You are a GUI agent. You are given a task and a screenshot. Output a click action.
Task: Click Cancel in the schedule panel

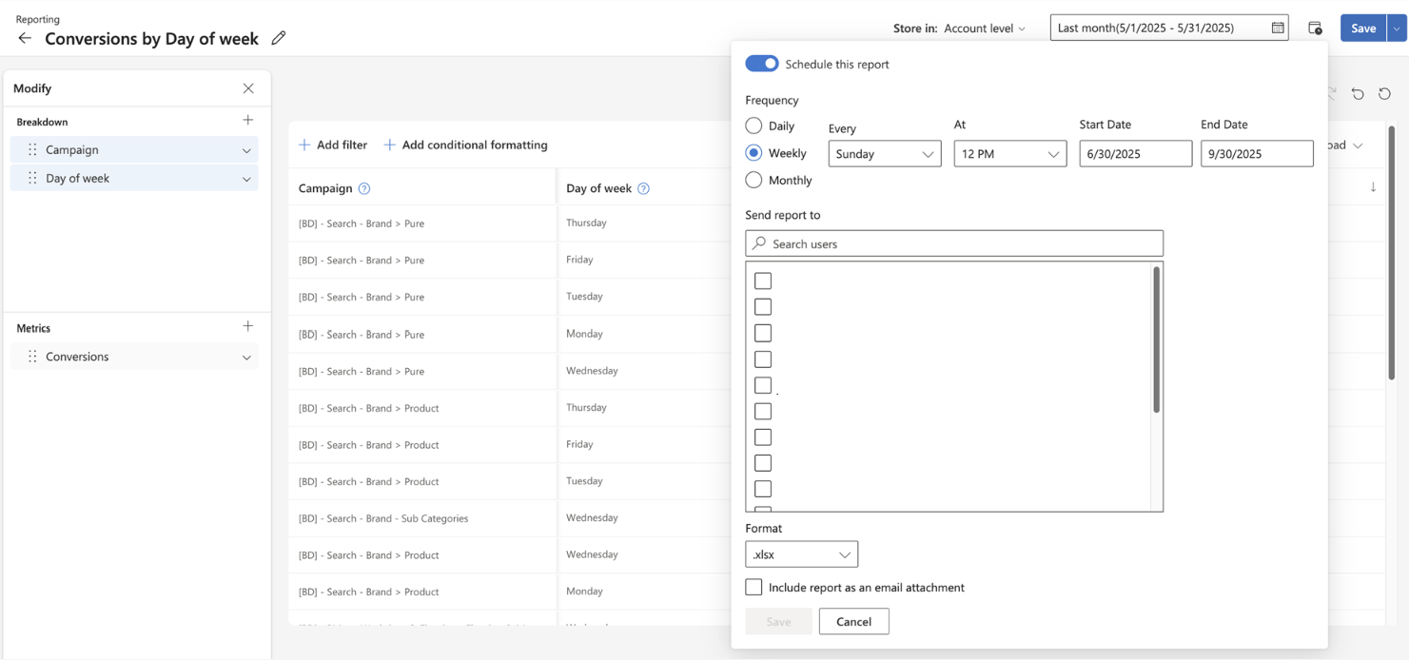click(853, 621)
